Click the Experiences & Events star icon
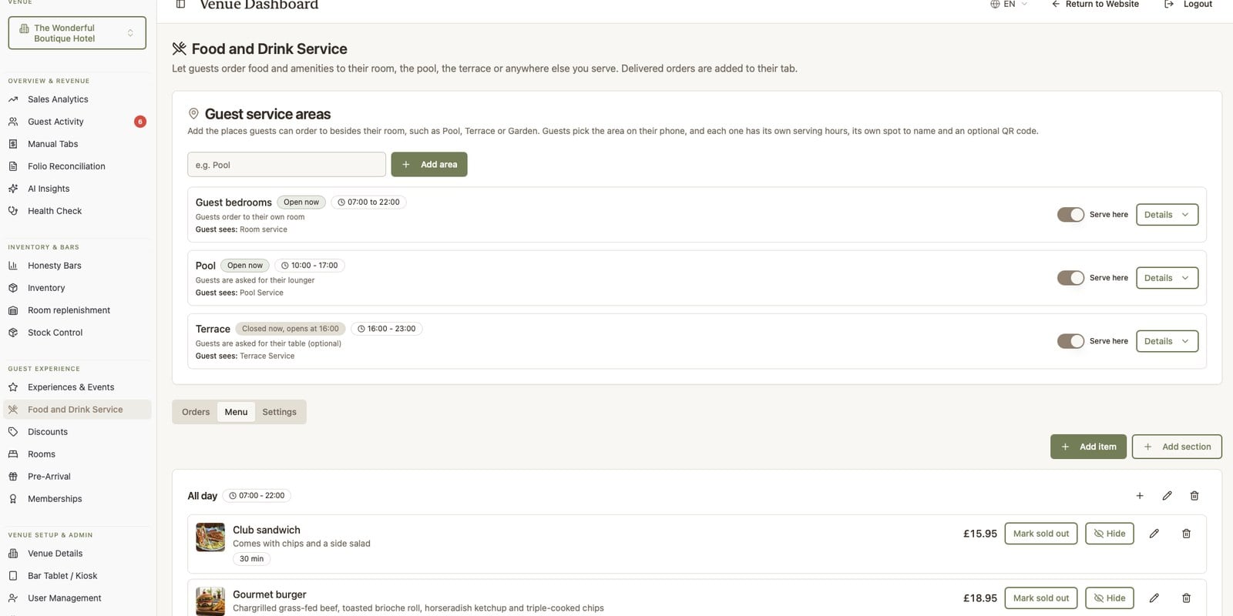1233x616 pixels. pos(13,387)
